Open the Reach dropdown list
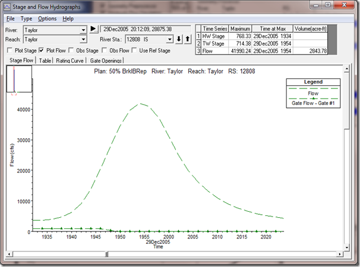 [x=83, y=39]
